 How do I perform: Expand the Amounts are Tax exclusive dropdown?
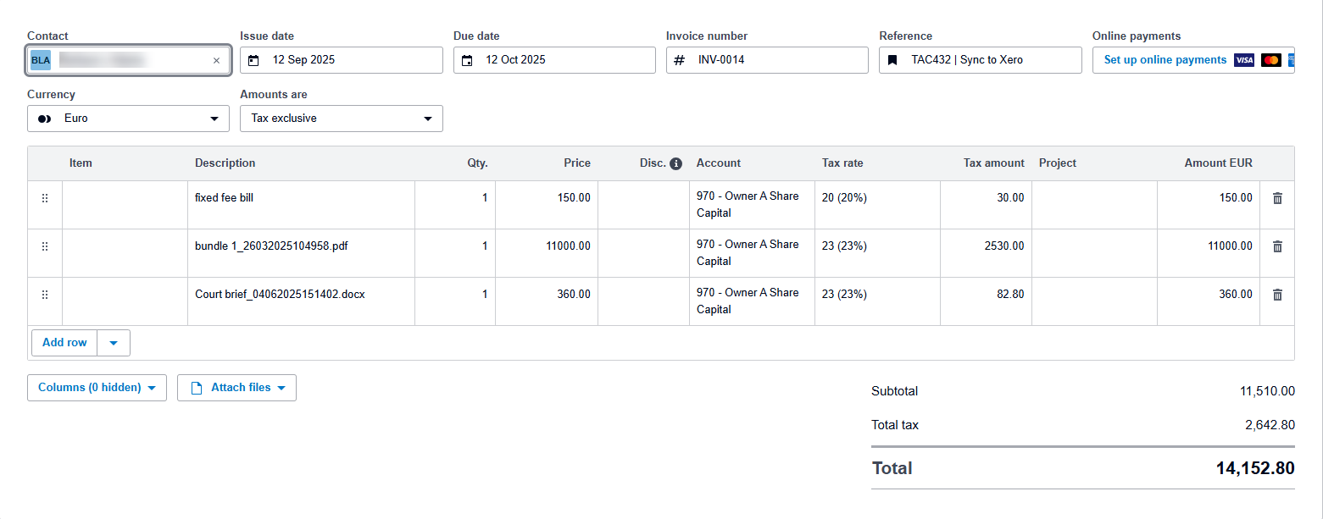(341, 119)
